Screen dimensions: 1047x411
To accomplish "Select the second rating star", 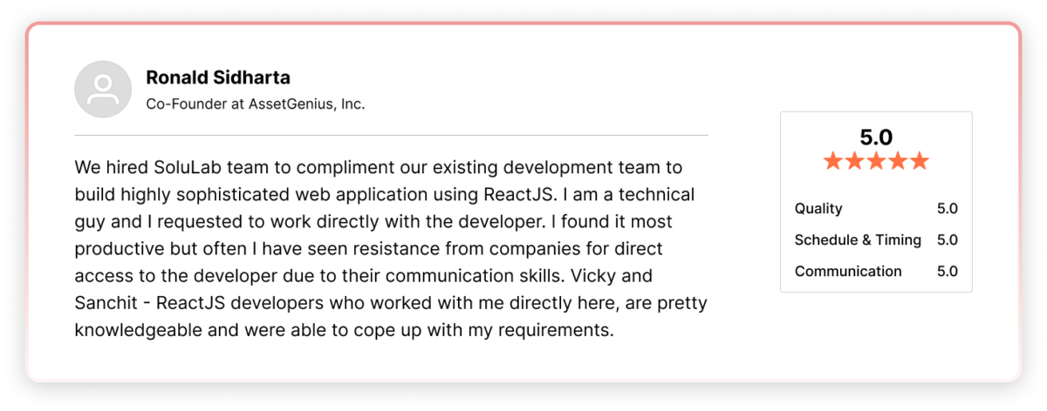I will click(x=854, y=161).
